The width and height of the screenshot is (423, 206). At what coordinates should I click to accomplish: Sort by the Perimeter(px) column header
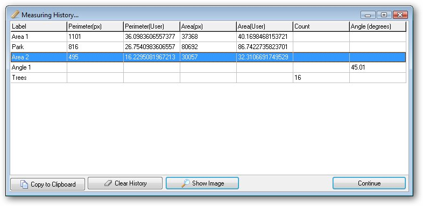coord(95,26)
